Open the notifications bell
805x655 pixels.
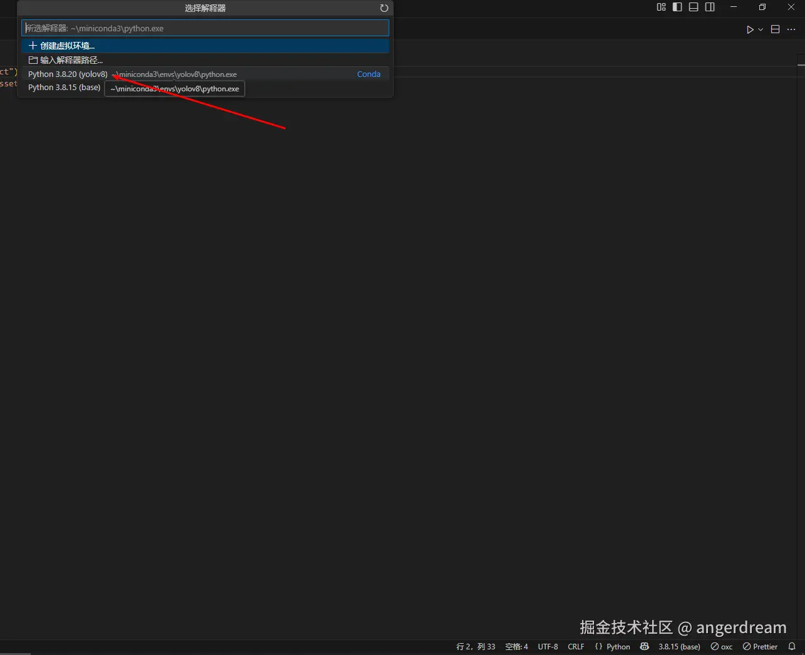[x=792, y=646]
